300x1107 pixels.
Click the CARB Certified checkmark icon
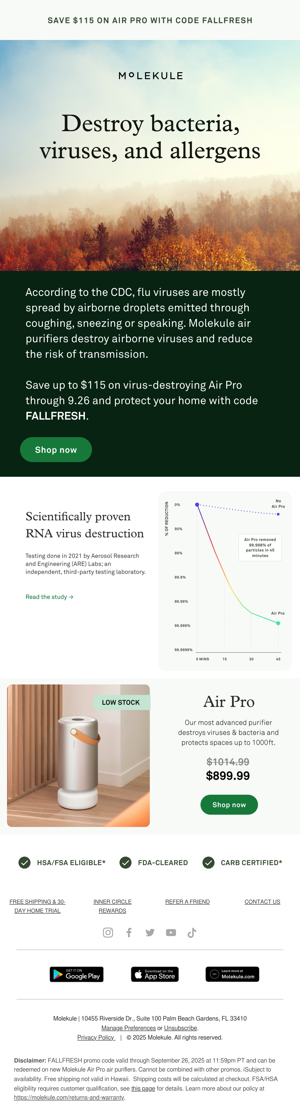pyautogui.click(x=208, y=862)
